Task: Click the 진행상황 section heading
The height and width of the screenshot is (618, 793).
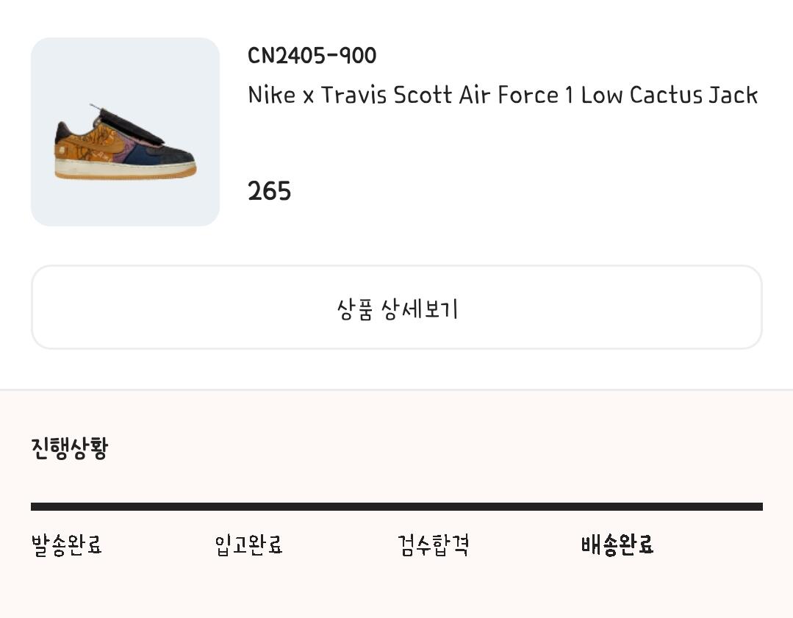Action: (69, 448)
